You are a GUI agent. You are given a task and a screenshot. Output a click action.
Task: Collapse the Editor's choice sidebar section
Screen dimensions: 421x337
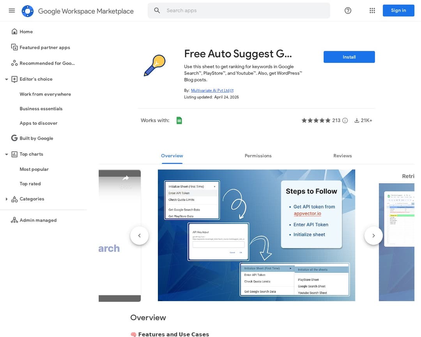[x=6, y=79]
